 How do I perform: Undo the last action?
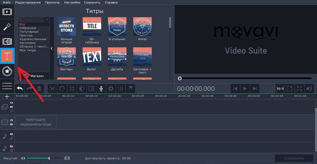(20, 89)
